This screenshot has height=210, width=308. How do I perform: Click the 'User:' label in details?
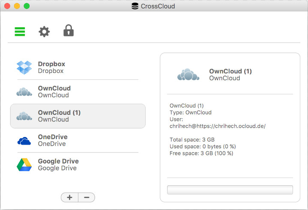[176, 120]
